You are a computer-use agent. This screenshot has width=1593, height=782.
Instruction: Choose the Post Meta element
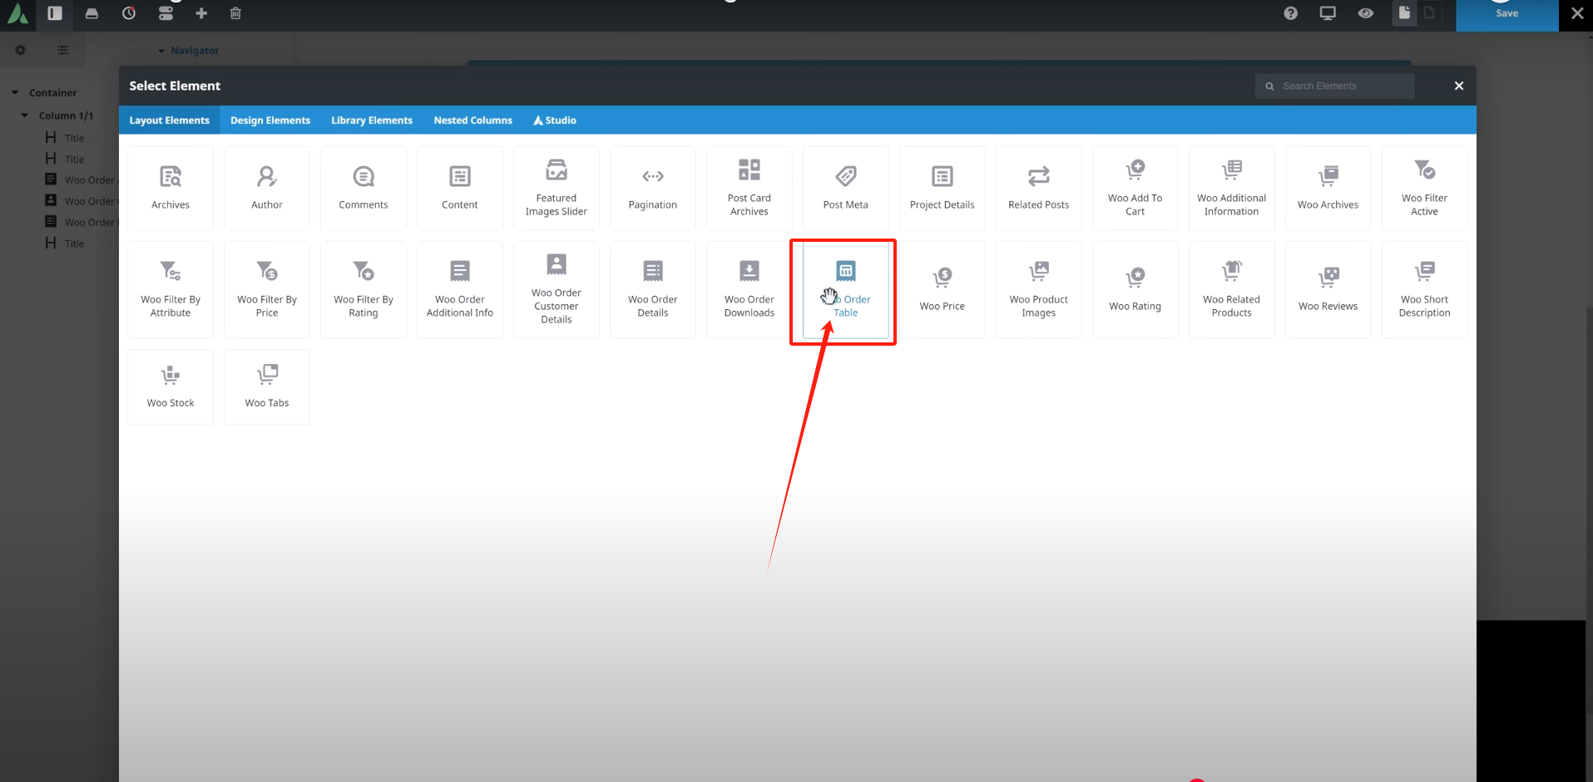point(845,189)
